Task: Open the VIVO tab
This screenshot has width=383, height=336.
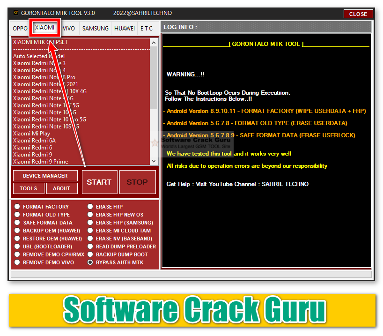Action: (x=69, y=29)
